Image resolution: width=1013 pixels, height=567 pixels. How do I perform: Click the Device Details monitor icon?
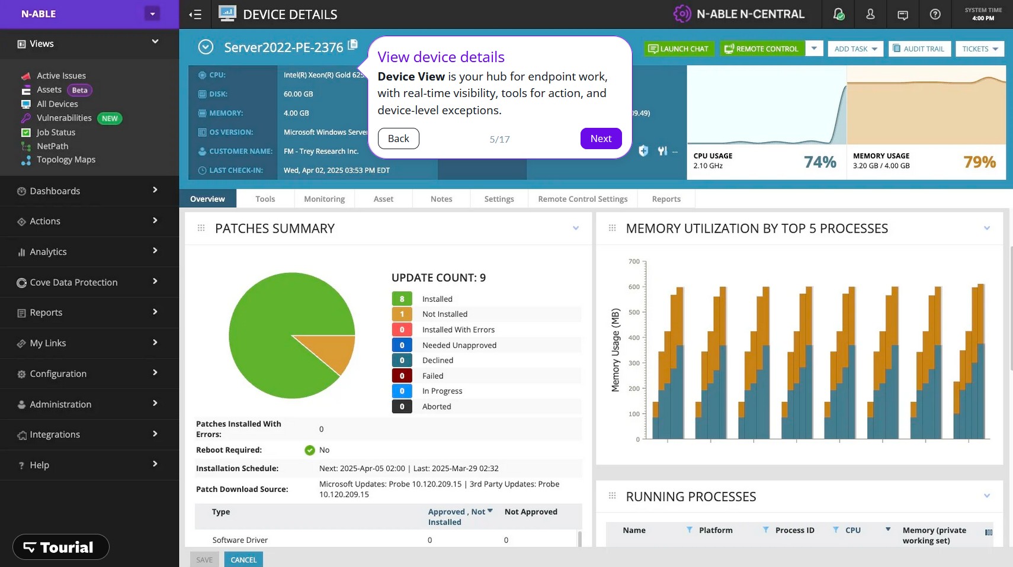pyautogui.click(x=227, y=14)
